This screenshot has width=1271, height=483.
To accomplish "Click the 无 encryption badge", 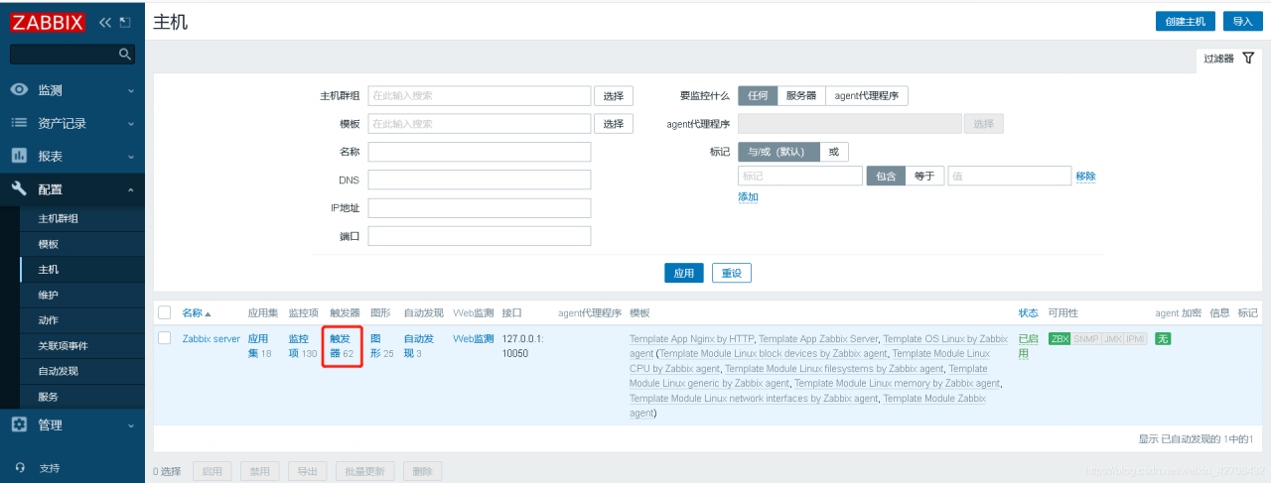I will [x=1163, y=338].
